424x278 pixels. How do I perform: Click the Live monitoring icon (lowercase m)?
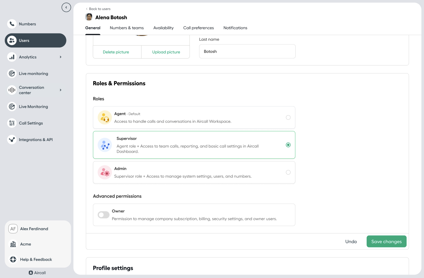12,74
